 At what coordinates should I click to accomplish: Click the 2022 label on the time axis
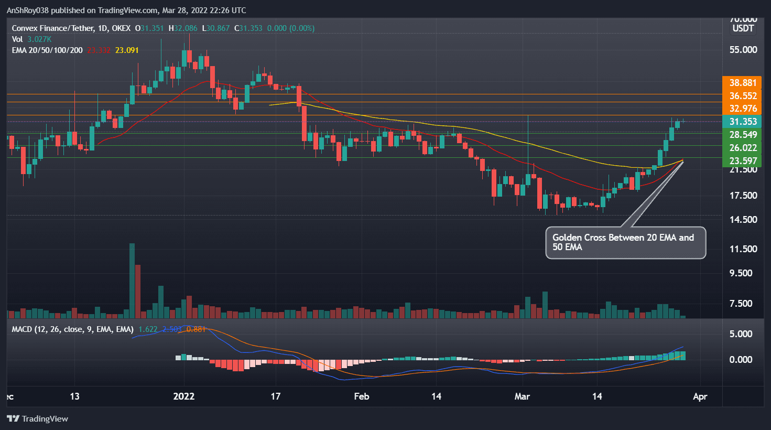pyautogui.click(x=184, y=396)
